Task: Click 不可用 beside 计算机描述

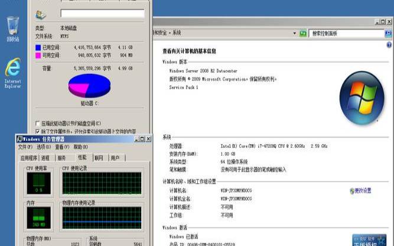Action: [227, 207]
